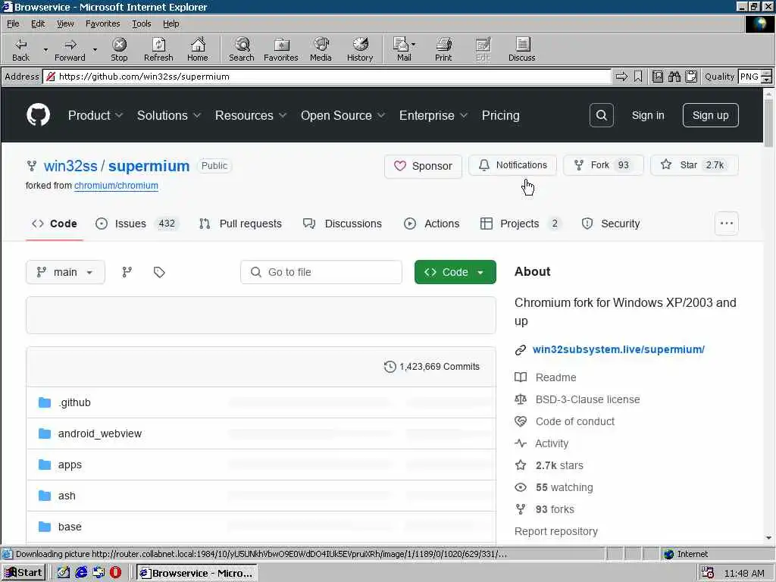Expand the Enterprise navigation menu
Image resolution: width=776 pixels, height=582 pixels.
pos(433,115)
